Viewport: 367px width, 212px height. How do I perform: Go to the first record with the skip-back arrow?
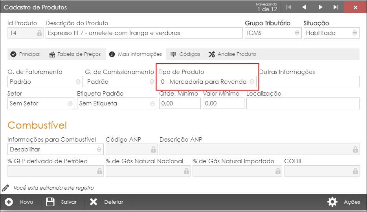coord(289,7)
